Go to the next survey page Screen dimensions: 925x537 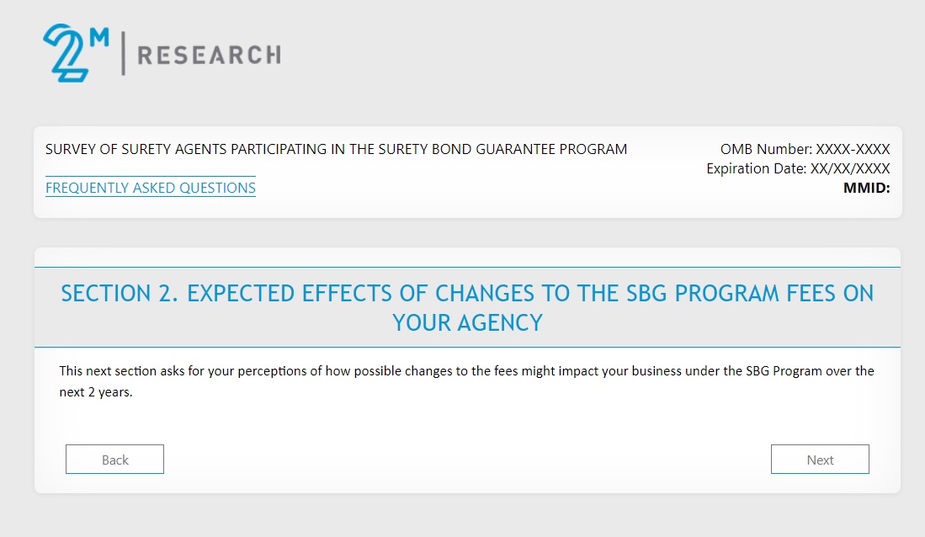point(820,460)
